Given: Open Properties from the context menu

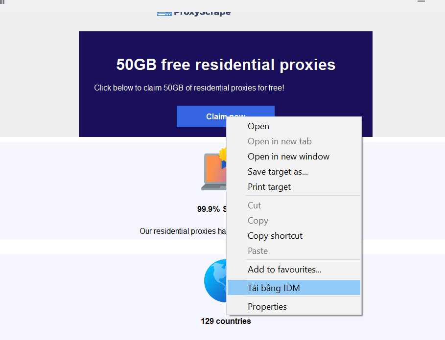Looking at the screenshot, I should pos(267,307).
